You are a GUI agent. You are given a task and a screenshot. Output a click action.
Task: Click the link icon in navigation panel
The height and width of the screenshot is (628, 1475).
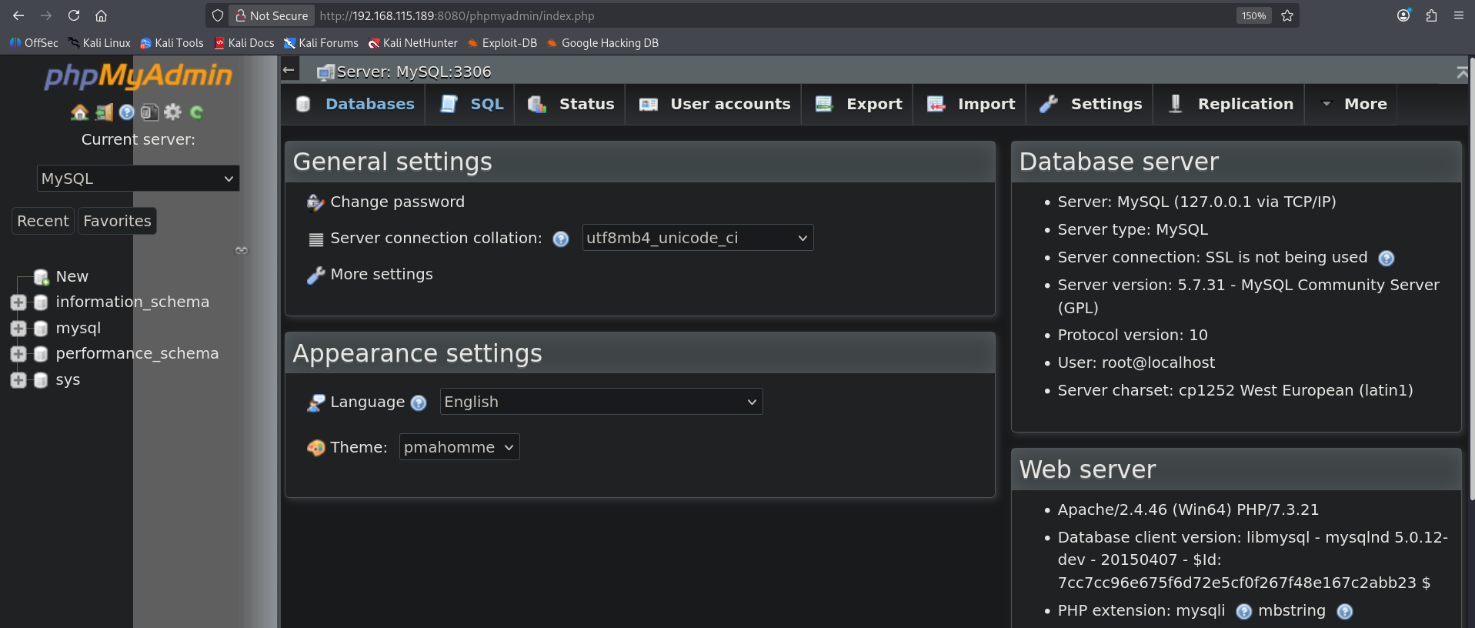(242, 250)
